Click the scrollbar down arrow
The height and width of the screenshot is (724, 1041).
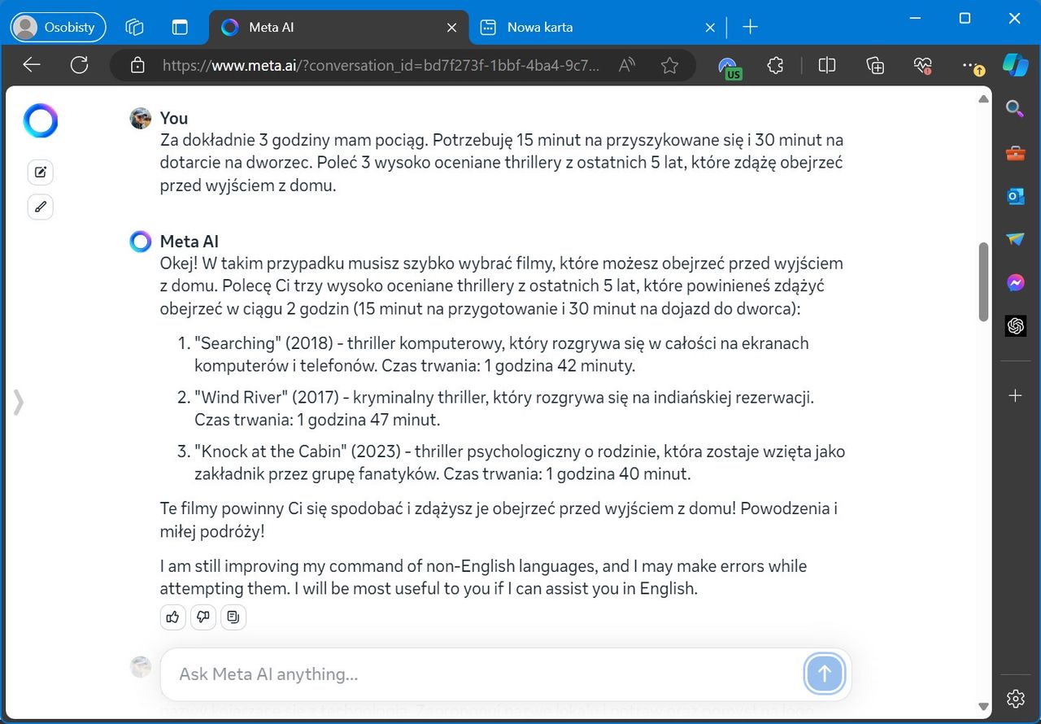983,706
